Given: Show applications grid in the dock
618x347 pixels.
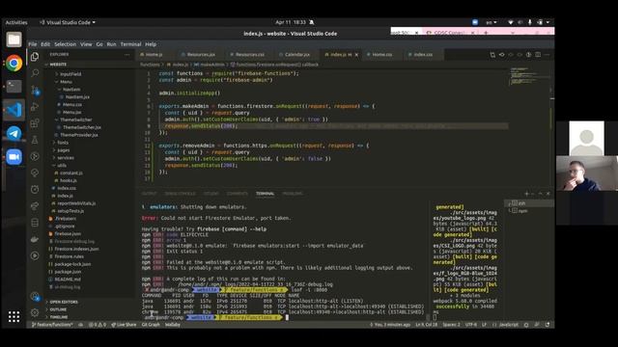Looking at the screenshot, I should (14, 316).
